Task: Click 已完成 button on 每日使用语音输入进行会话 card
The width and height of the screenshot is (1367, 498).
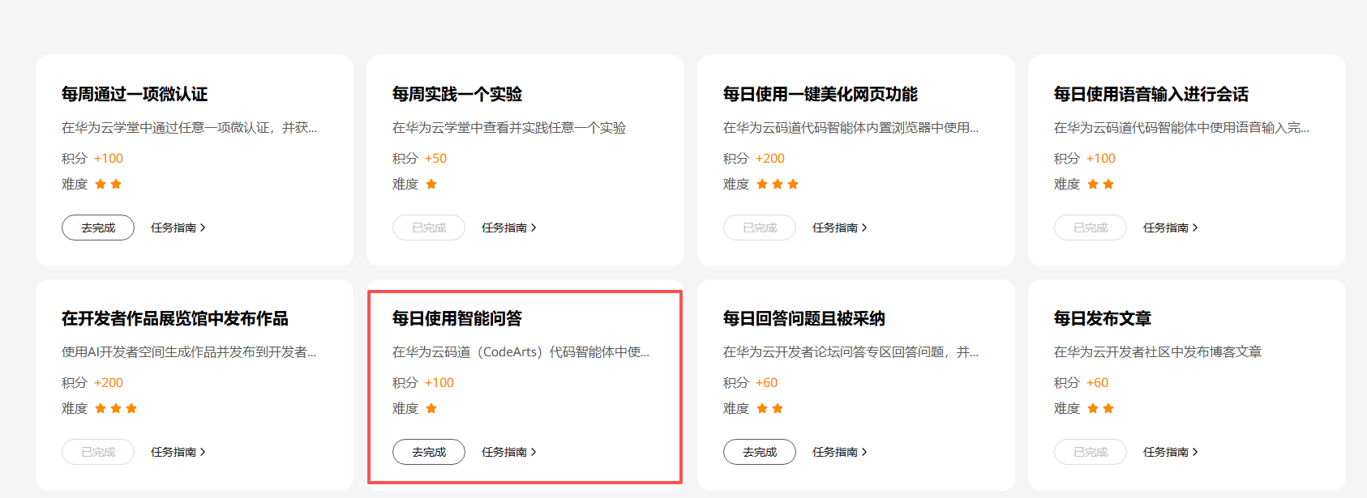Action: 1091,228
